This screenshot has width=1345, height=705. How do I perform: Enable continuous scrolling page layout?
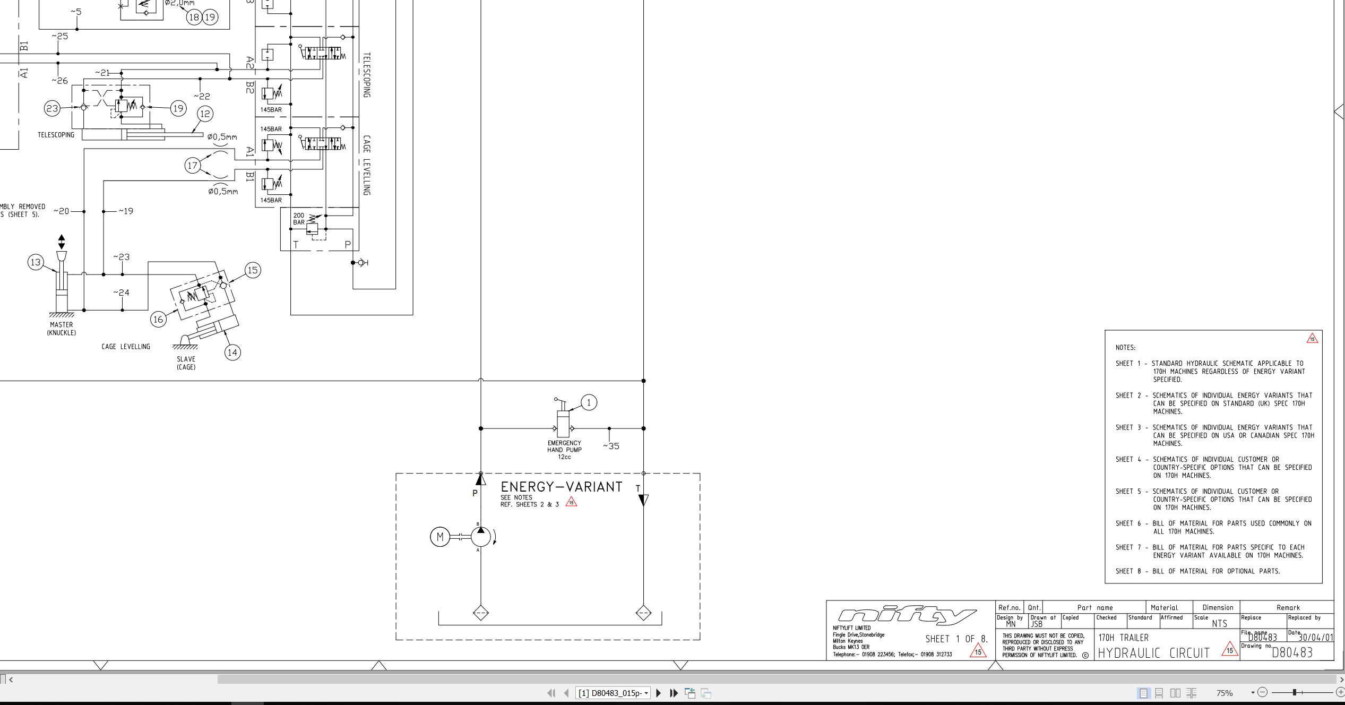click(1159, 693)
